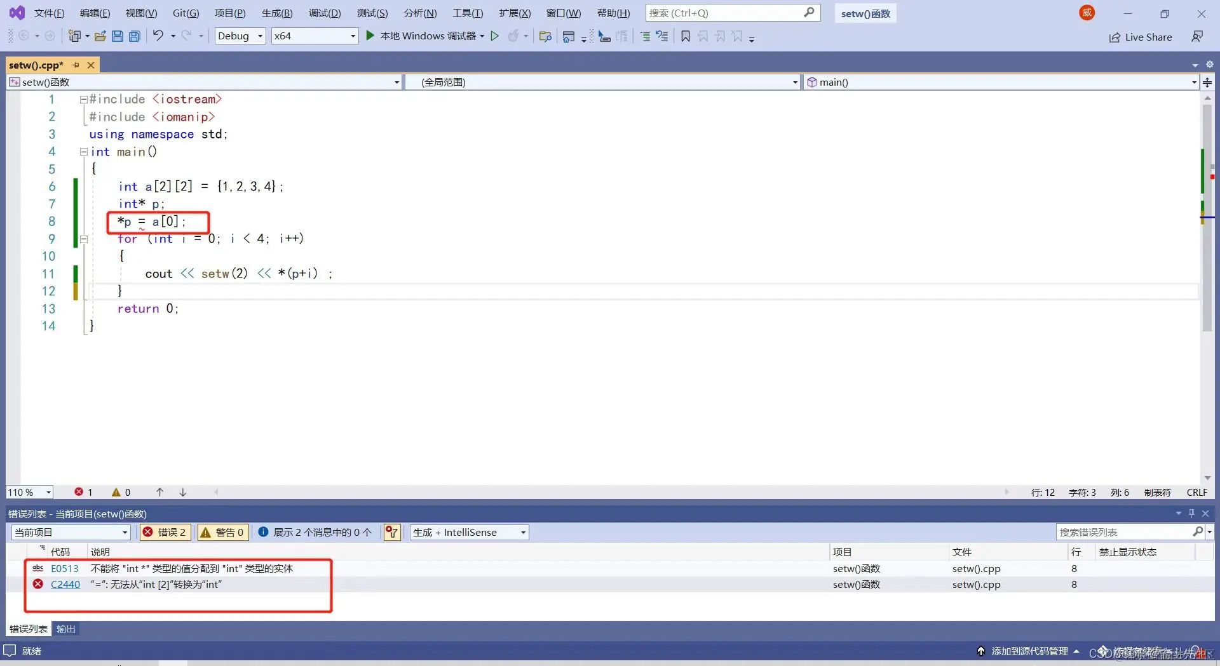
Task: Open the Edit menu
Action: click(x=95, y=13)
